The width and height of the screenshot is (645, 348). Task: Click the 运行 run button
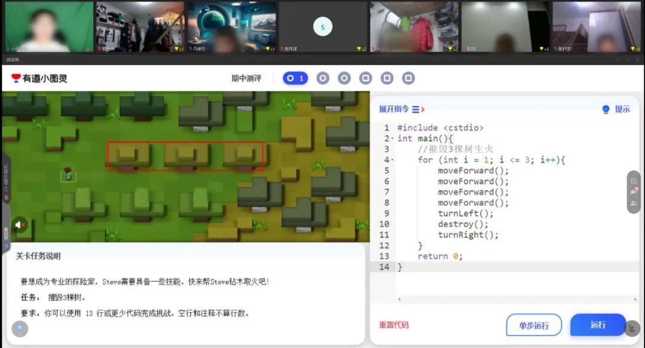coord(598,325)
